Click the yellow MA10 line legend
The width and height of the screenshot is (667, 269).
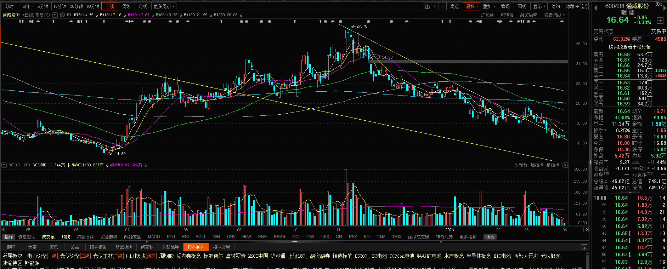[111, 15]
